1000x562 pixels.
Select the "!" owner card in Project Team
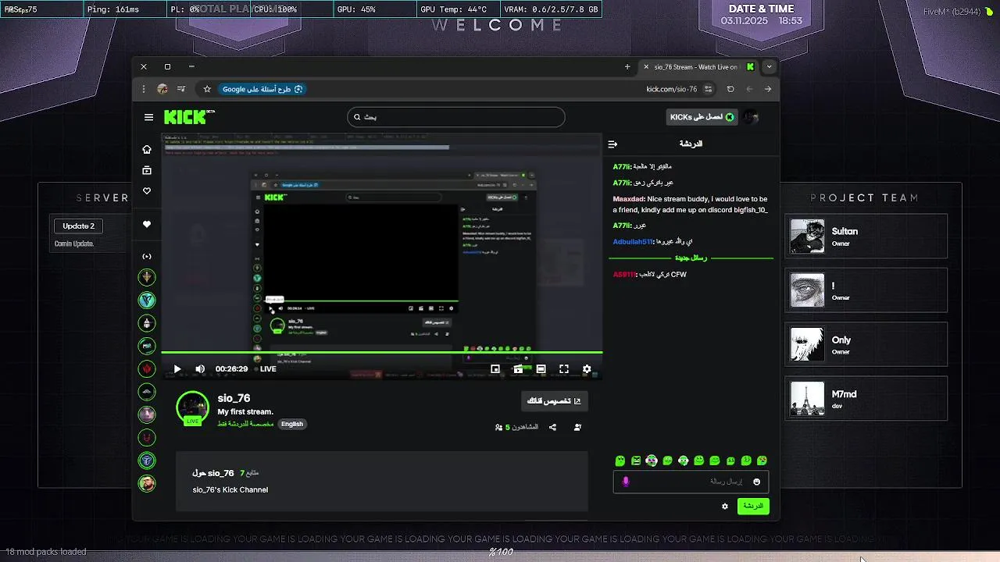pos(866,290)
